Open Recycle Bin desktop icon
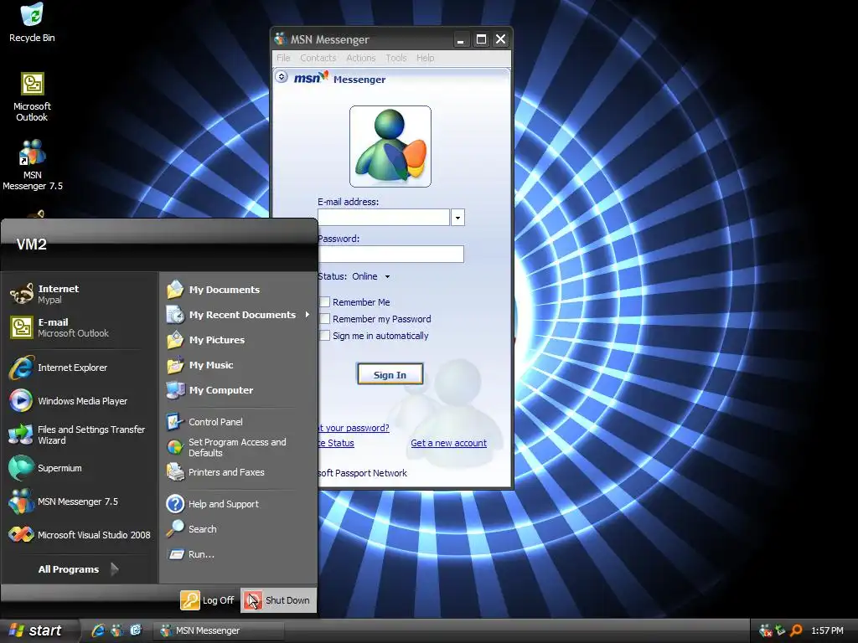Viewport: 858px width, 643px height. click(32, 23)
